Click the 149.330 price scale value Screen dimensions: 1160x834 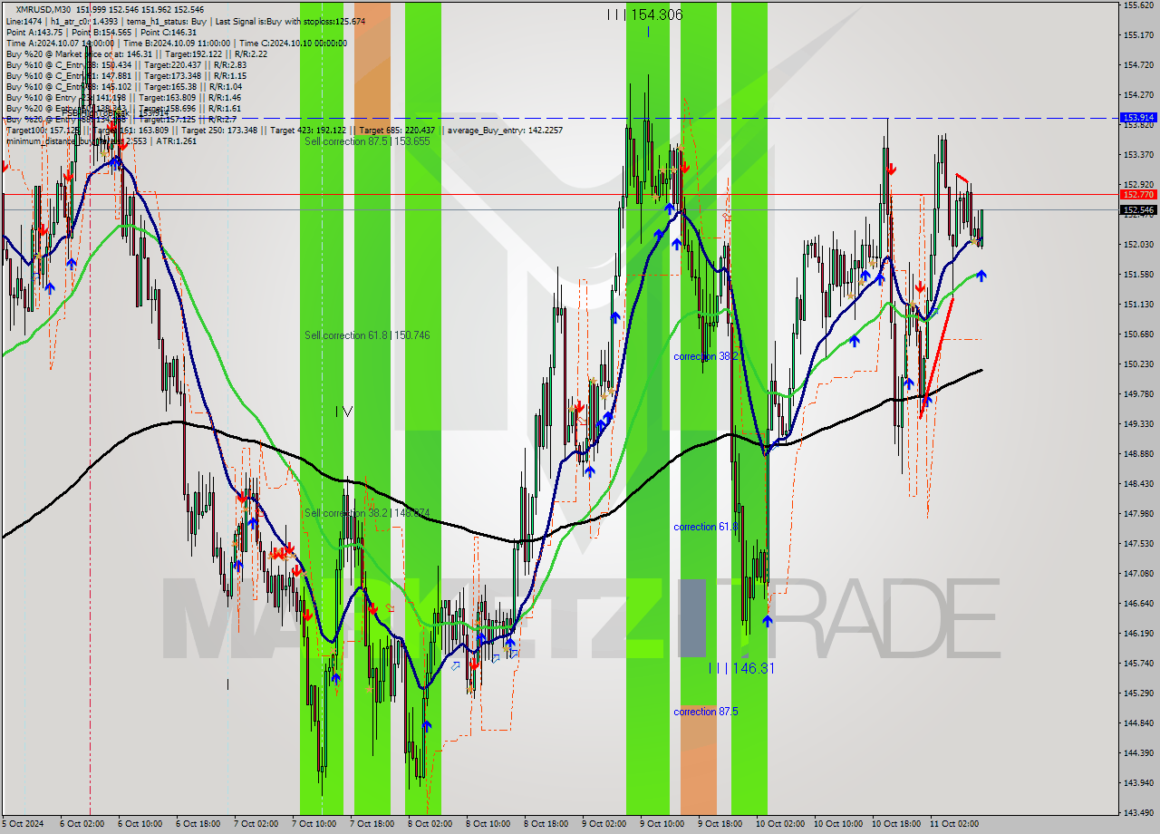coord(1138,424)
